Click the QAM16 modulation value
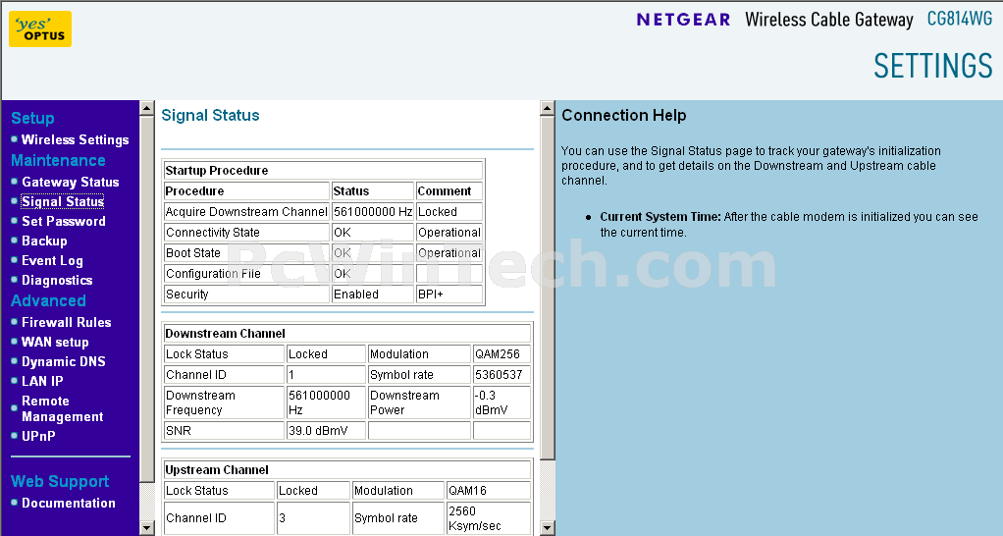The width and height of the screenshot is (1003, 536). coord(489,491)
